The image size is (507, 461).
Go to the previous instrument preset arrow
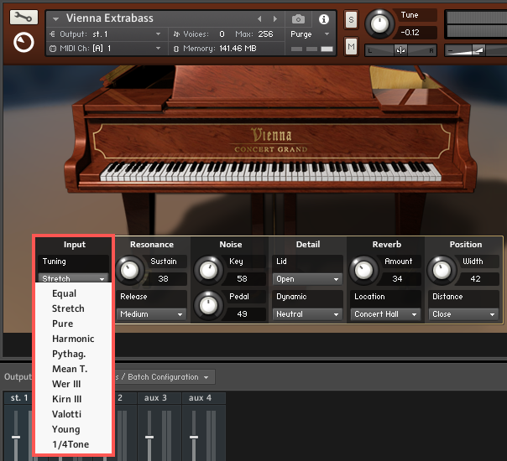coord(259,18)
